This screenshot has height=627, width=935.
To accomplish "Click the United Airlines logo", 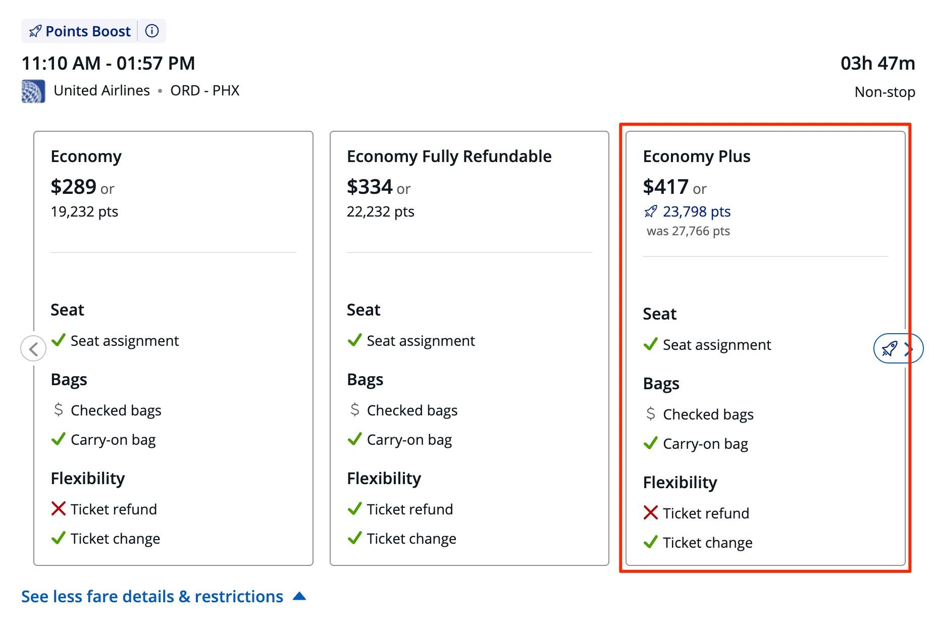I will click(x=33, y=91).
